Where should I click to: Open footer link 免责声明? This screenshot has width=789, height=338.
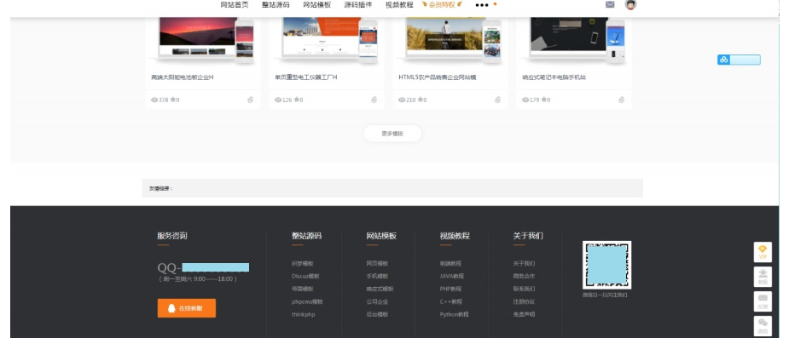click(524, 314)
